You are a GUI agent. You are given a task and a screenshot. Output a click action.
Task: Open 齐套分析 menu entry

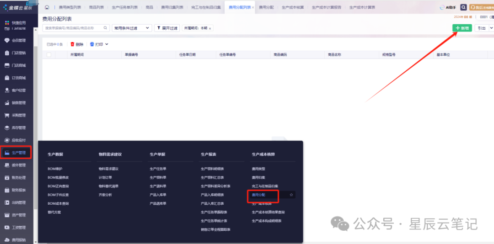105,195
